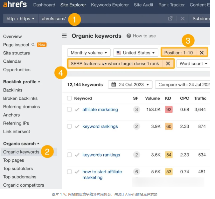Check the keyword rankings row checkbox
The height and width of the screenshot is (199, 215).
click(69, 126)
